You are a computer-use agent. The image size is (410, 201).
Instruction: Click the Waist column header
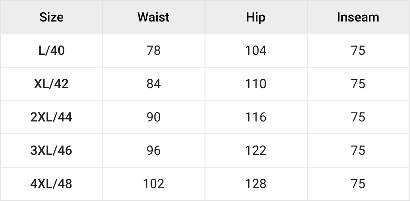tap(153, 17)
